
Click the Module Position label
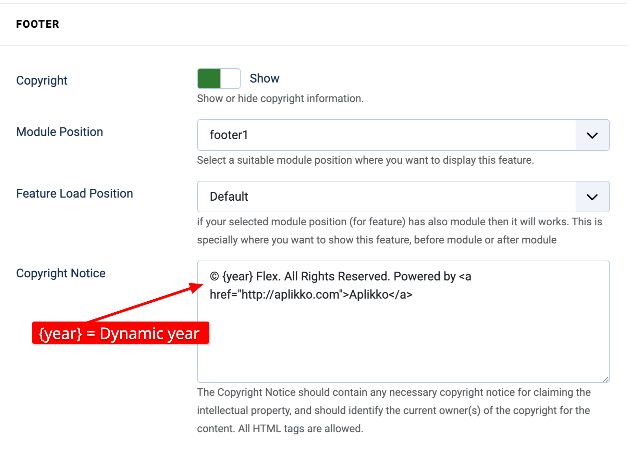(59, 131)
